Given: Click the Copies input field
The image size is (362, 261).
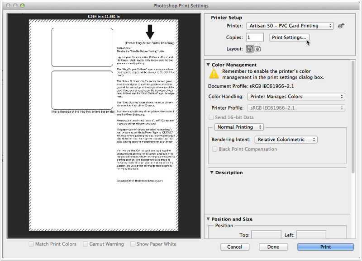Looking at the screenshot, I should coord(255,37).
